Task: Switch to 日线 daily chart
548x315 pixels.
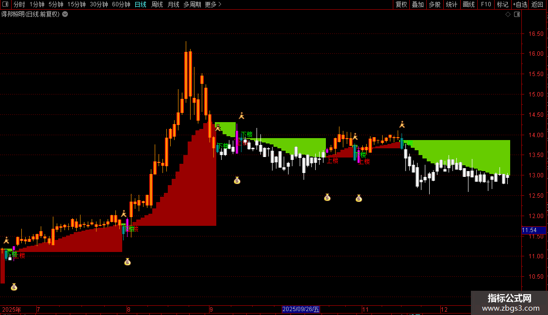Action: pyautogui.click(x=141, y=4)
